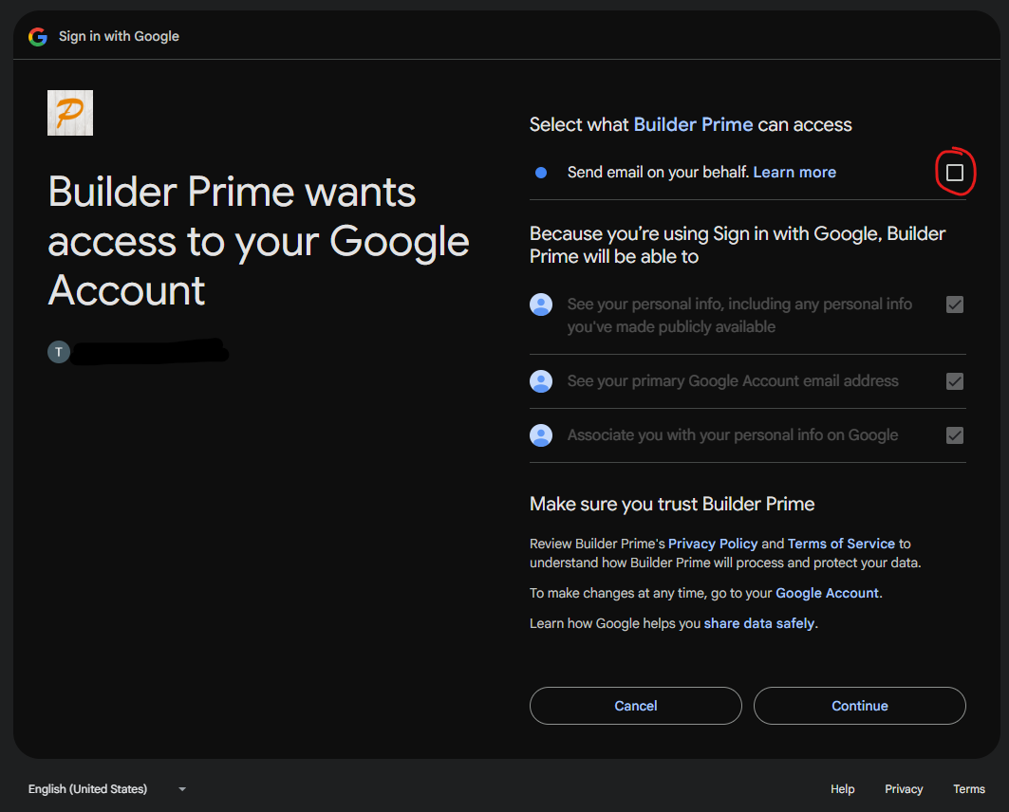The image size is (1009, 812).
Task: Click the Google G logo in the header
Action: (x=37, y=36)
